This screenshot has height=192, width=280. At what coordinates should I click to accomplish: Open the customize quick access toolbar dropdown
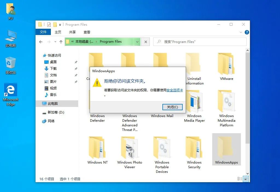tap(60, 25)
